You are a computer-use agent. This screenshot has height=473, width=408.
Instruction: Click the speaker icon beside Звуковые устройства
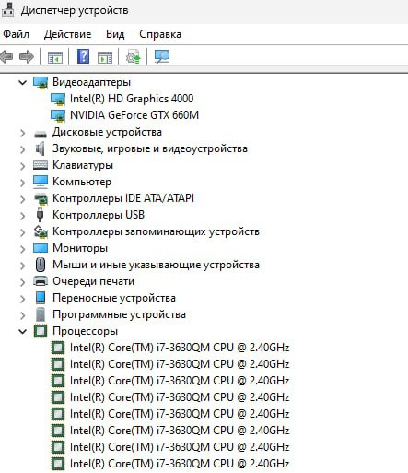41,148
